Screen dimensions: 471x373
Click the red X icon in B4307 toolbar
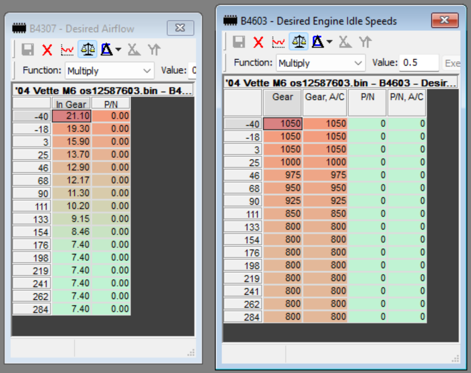pos(47,50)
